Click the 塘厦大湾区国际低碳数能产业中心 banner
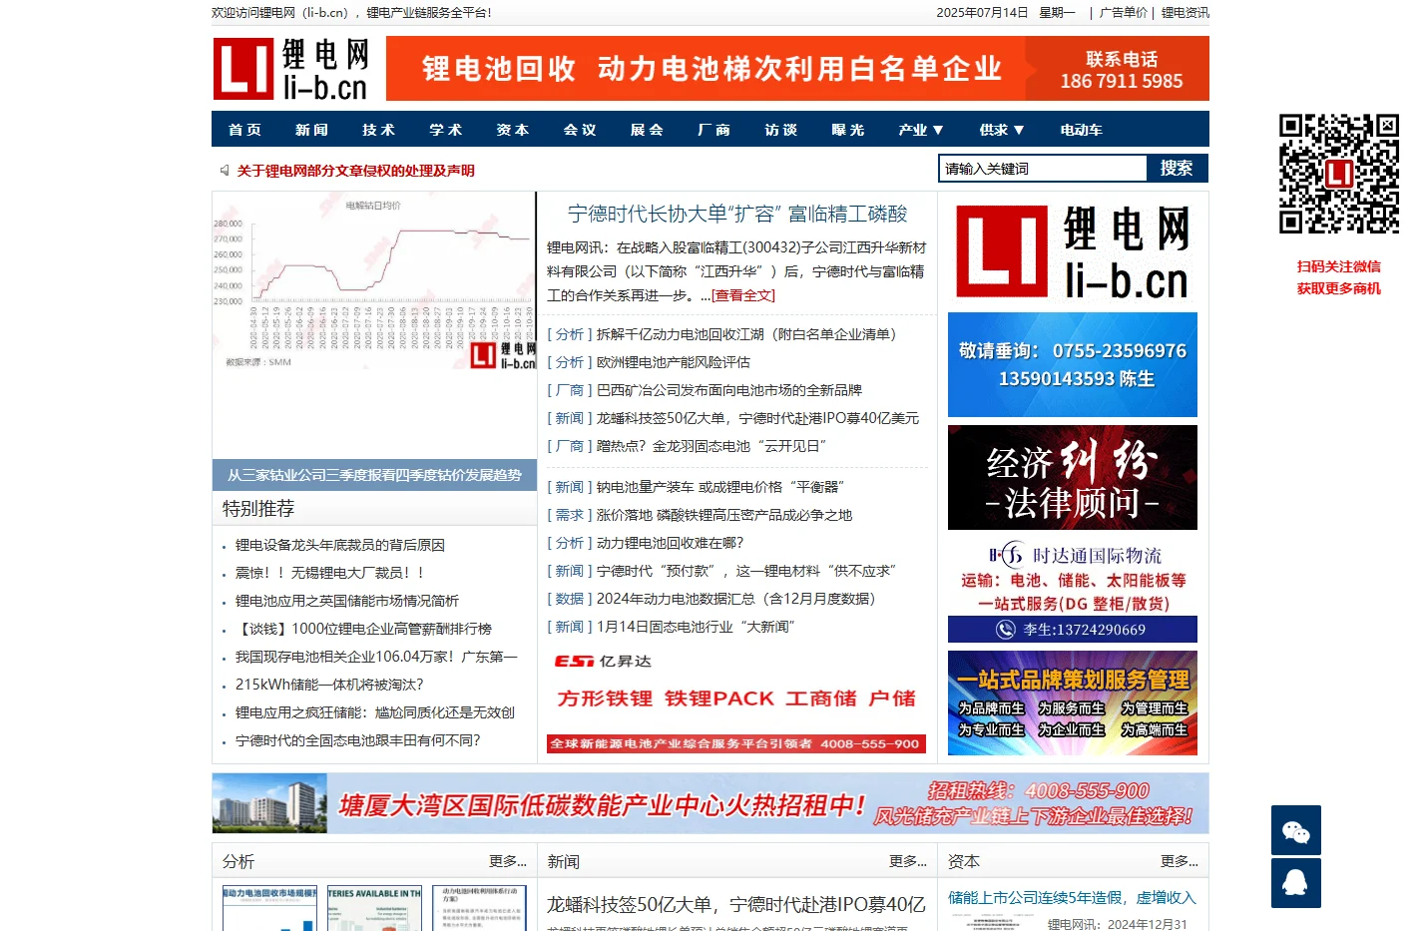Viewport: 1421px width, 931px height. pos(710,803)
